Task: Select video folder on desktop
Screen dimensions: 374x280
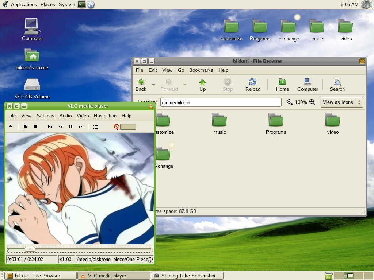Action: click(x=346, y=30)
